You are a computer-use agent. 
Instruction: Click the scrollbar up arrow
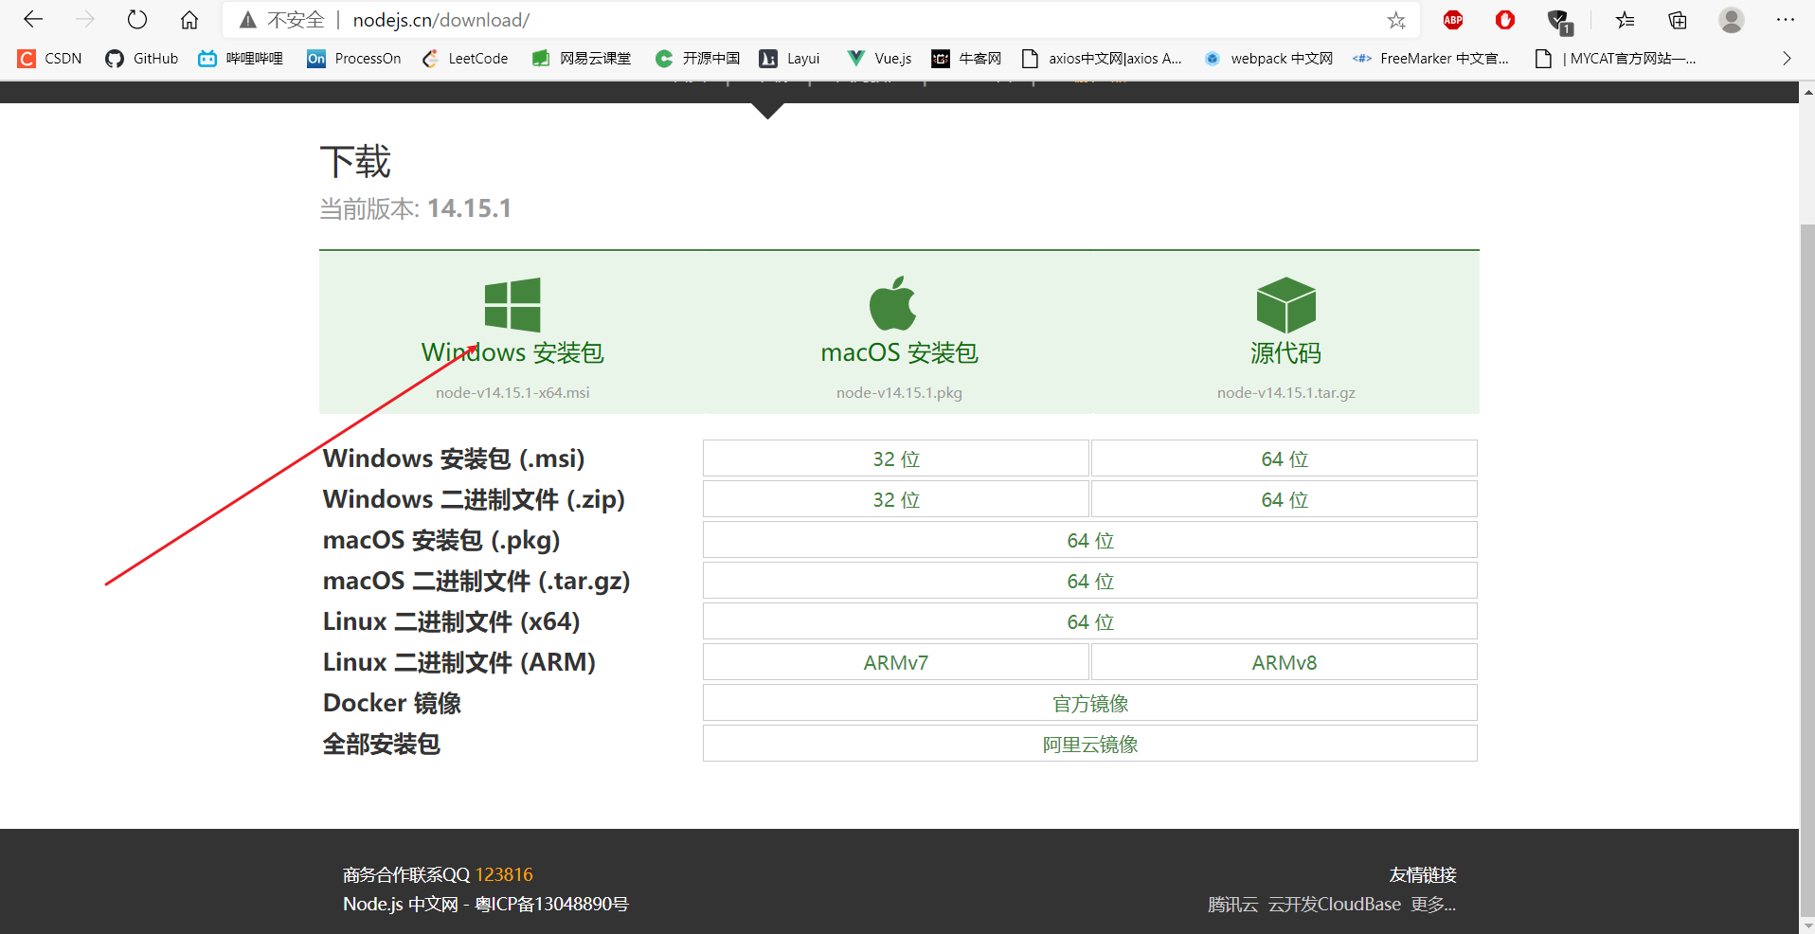(x=1807, y=92)
